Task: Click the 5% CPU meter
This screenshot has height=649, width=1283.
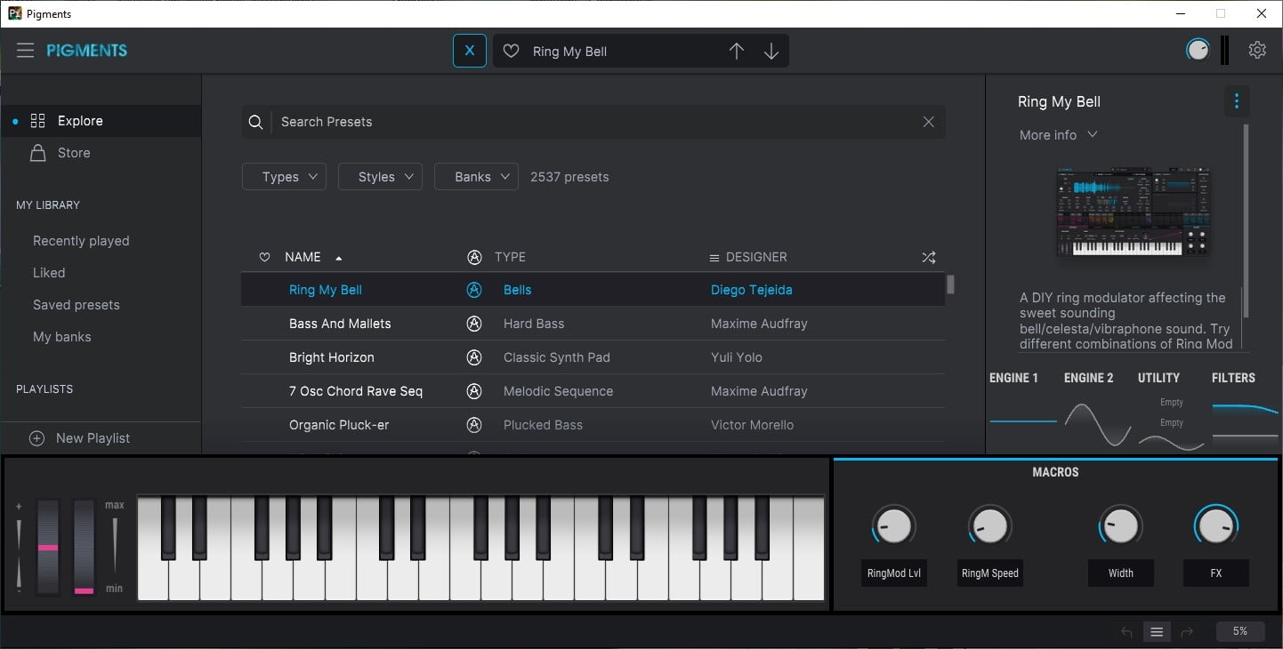Action: coord(1240,631)
